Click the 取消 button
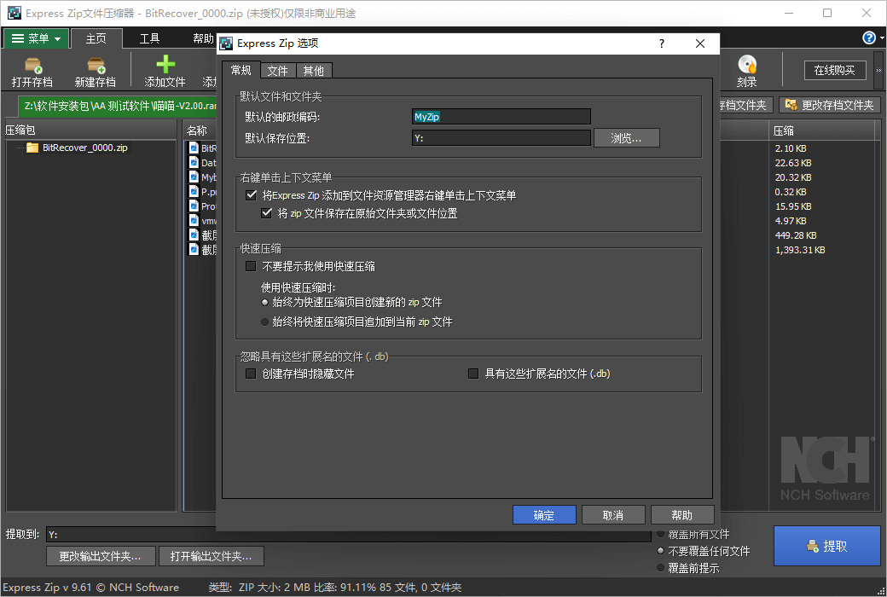887x597 pixels. (x=613, y=515)
